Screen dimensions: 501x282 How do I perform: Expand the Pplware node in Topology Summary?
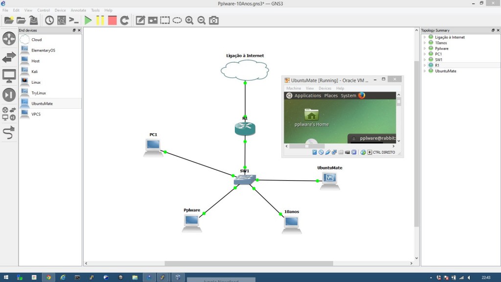pyautogui.click(x=425, y=48)
